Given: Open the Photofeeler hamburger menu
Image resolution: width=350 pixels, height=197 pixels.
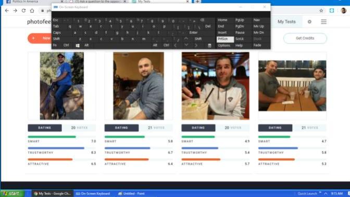Looking at the screenshot, I should (323, 22).
